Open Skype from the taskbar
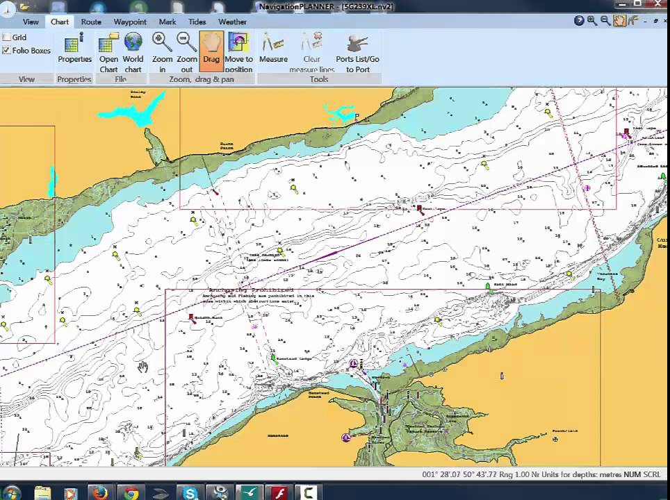This screenshot has width=670, height=500. 190,493
